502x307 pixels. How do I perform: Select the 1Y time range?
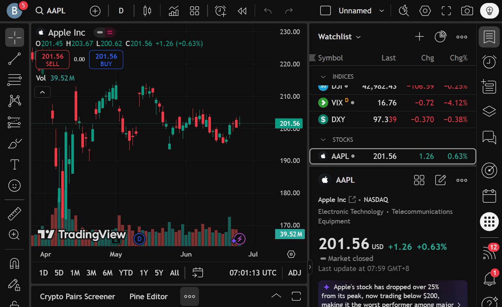(x=144, y=273)
